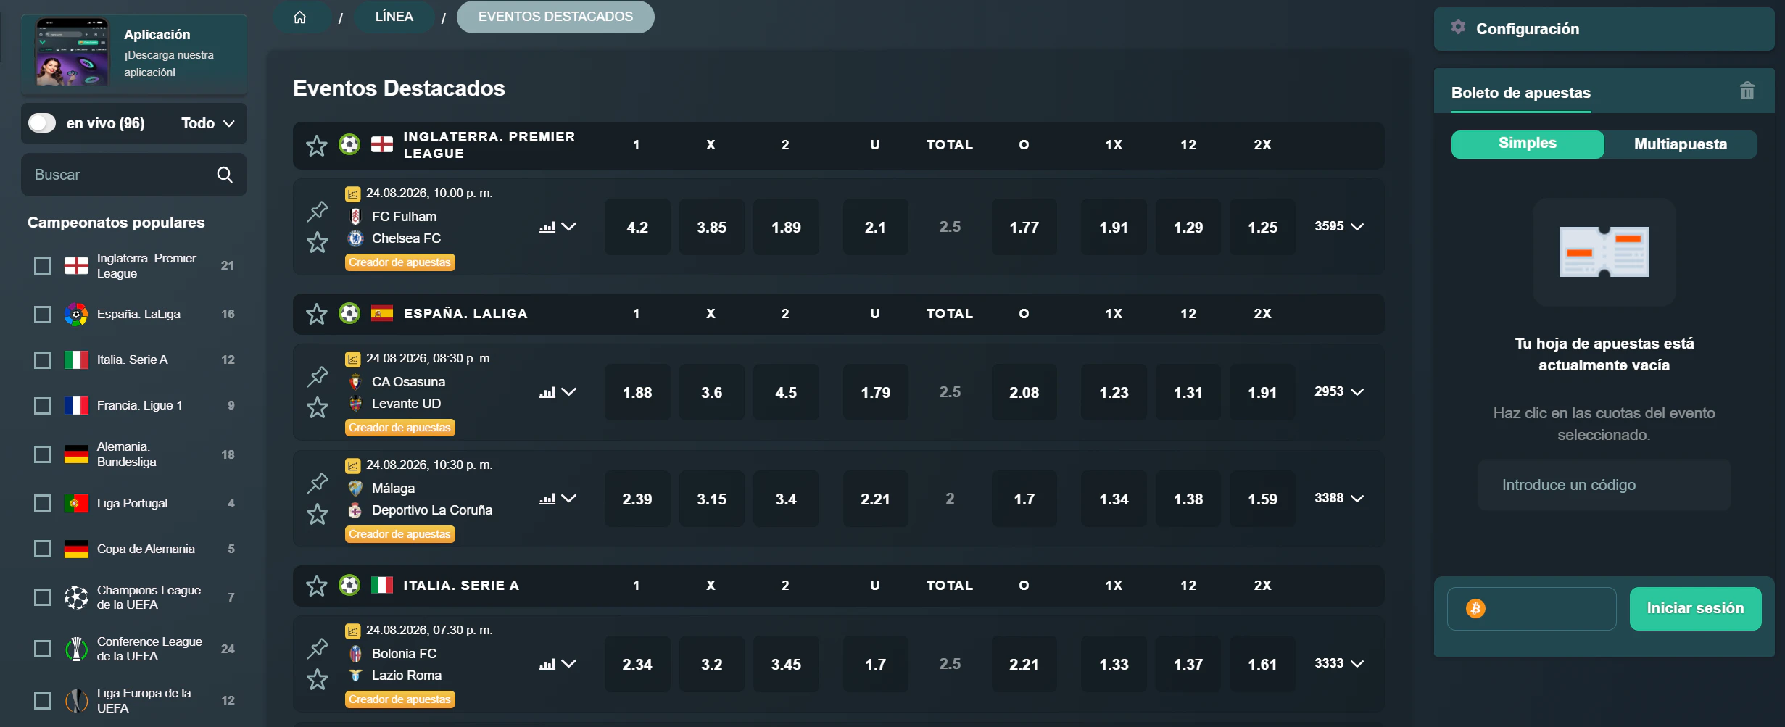Click Iniciar sesión button
This screenshot has width=1785, height=727.
[x=1695, y=608]
